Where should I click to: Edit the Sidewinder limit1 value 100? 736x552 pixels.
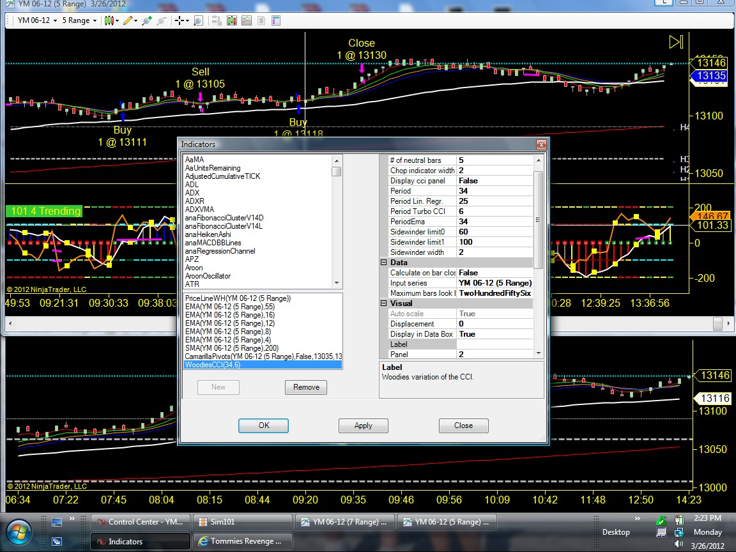(494, 242)
